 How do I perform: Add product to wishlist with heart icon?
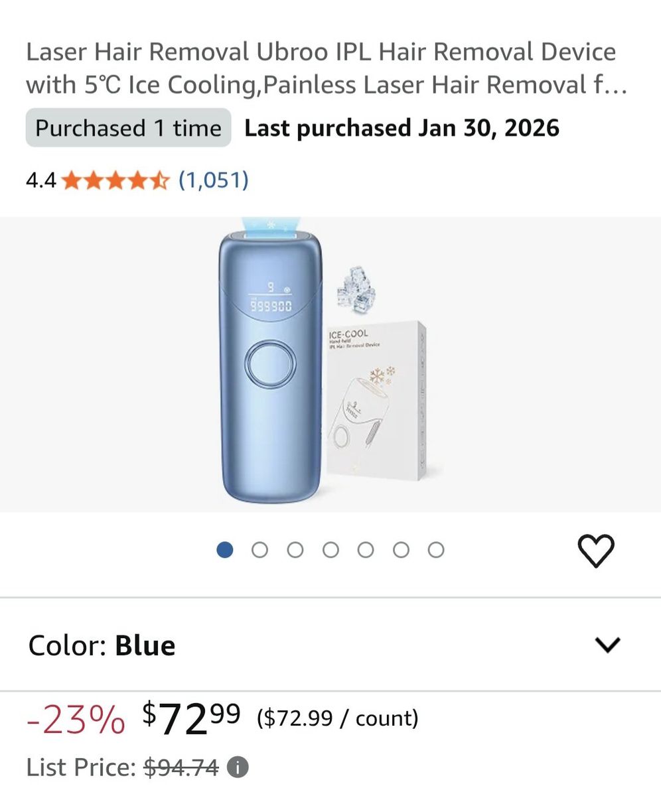pos(596,551)
